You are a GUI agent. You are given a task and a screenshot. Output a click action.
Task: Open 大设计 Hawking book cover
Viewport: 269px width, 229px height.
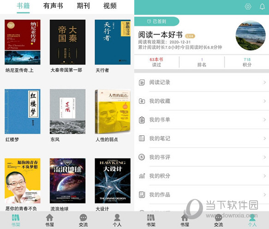[113, 181]
